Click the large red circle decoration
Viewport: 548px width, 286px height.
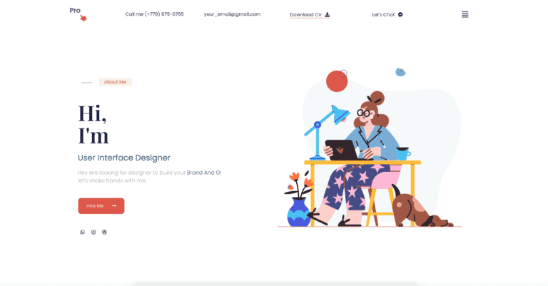coord(337,81)
